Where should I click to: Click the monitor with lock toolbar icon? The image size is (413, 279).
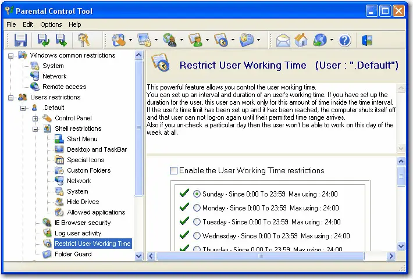click(144, 40)
